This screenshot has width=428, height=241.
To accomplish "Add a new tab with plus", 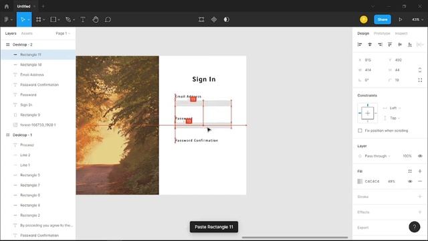I will point(43,6).
